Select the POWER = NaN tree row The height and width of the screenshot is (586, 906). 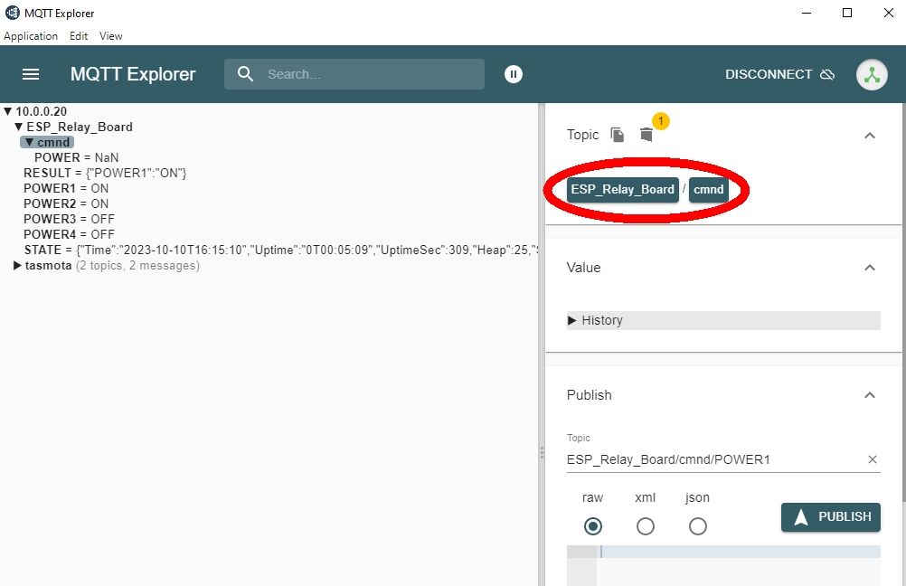(x=76, y=157)
